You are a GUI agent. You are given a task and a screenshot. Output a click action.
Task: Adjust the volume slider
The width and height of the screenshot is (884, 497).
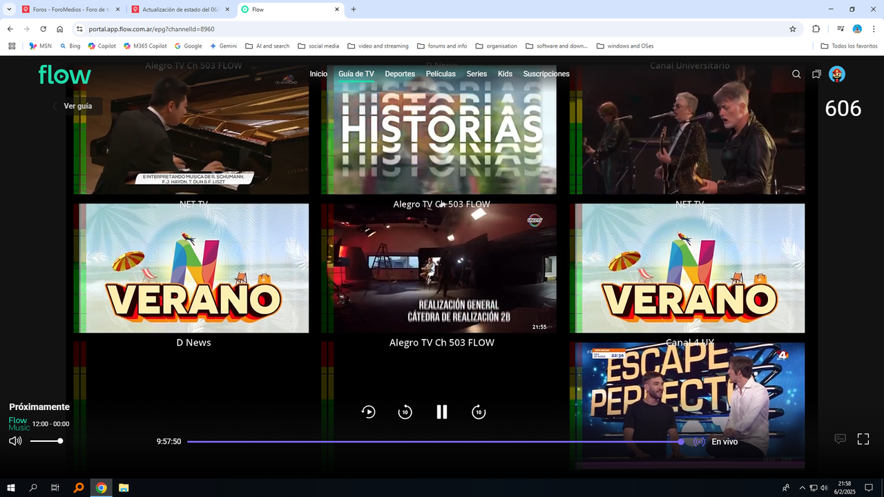pos(46,441)
